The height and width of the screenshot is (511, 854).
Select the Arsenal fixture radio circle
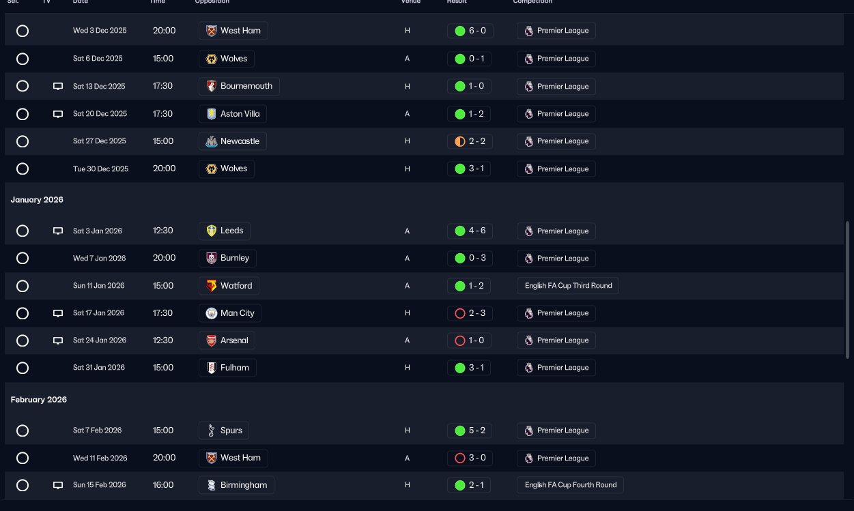point(23,340)
